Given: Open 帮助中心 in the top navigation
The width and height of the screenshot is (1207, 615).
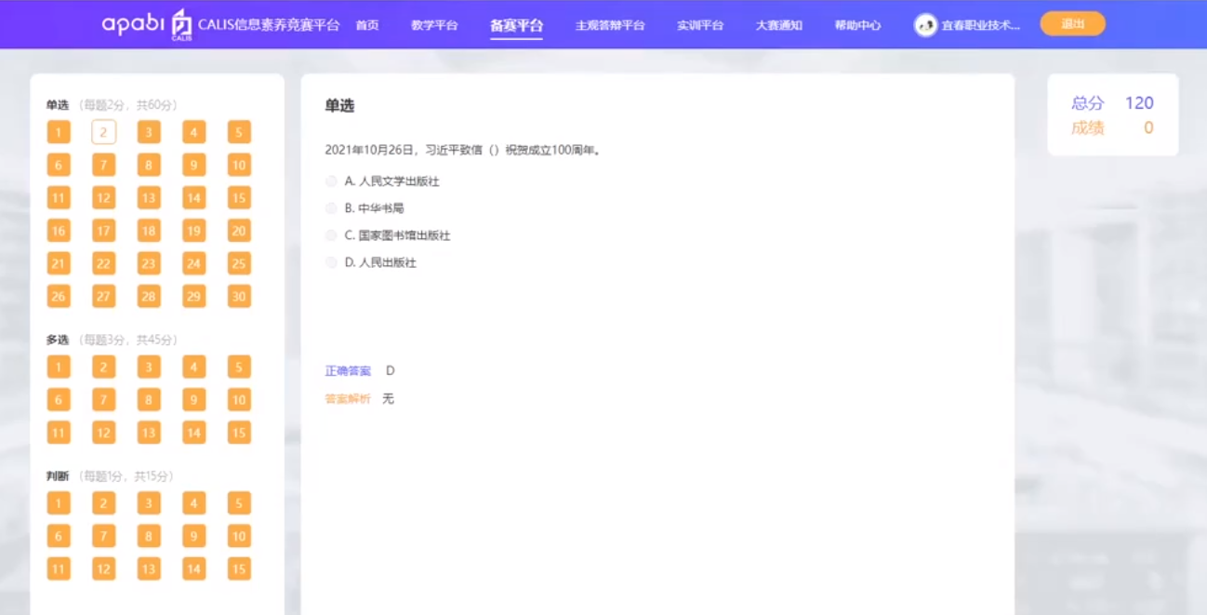Looking at the screenshot, I should point(857,25).
